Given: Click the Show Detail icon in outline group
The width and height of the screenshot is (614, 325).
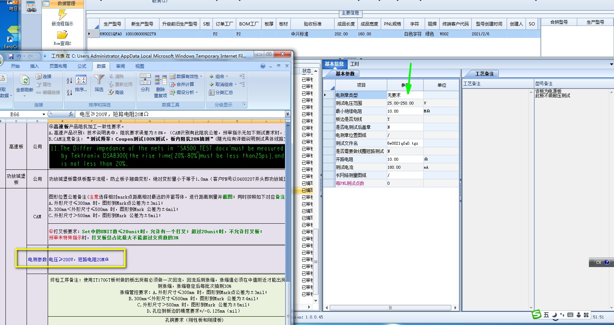Looking at the screenshot, I should click(242, 76).
